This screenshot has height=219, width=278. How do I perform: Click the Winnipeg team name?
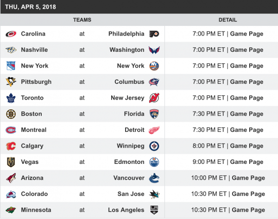click(131, 146)
